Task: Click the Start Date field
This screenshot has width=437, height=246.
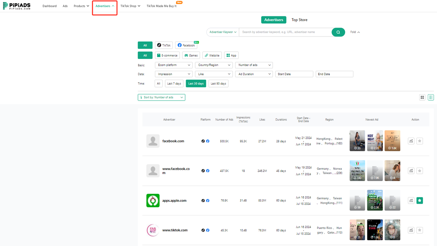Action: tap(294, 74)
